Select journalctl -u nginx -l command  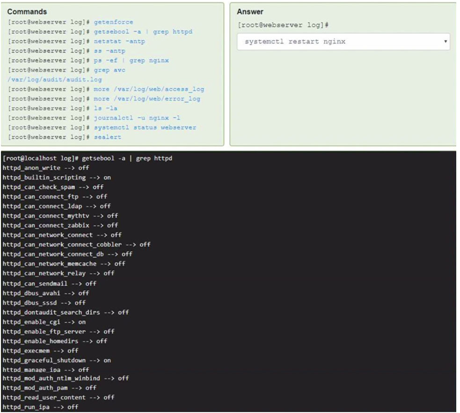137,118
